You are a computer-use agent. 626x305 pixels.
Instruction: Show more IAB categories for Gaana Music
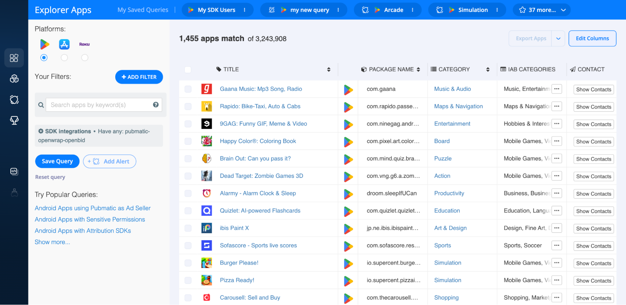556,89
